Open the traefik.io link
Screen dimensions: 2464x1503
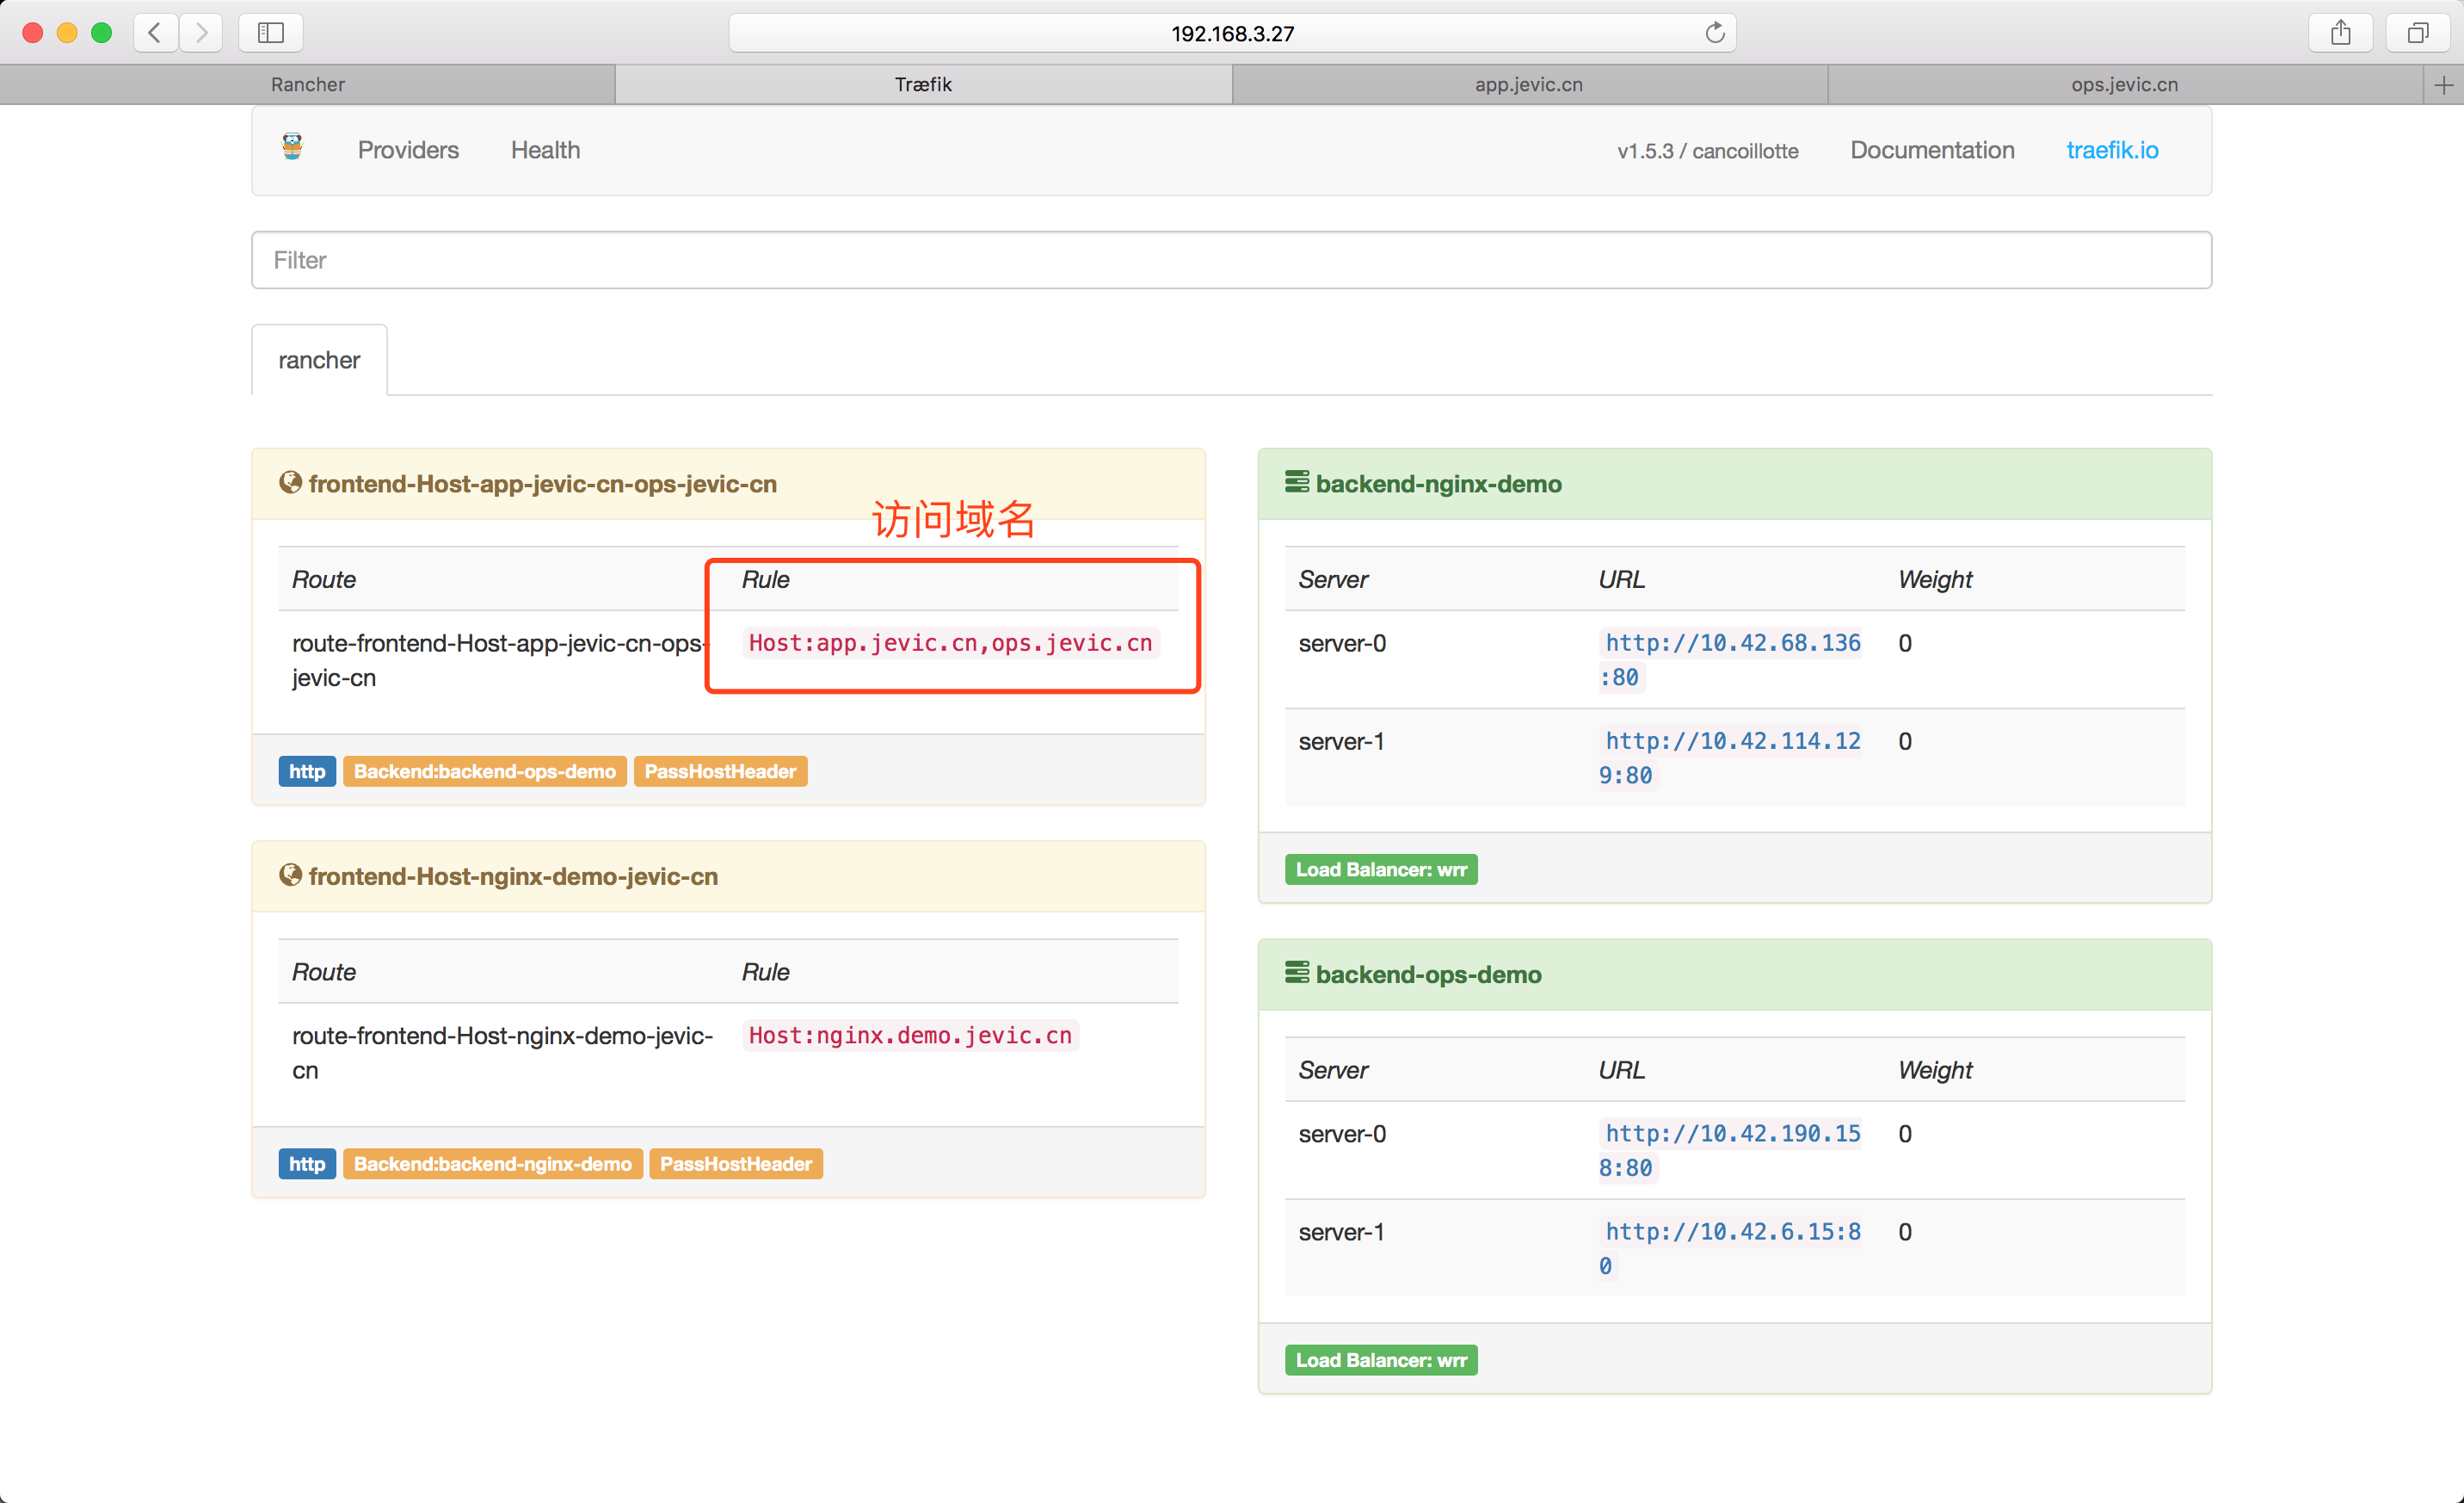pyautogui.click(x=2111, y=150)
